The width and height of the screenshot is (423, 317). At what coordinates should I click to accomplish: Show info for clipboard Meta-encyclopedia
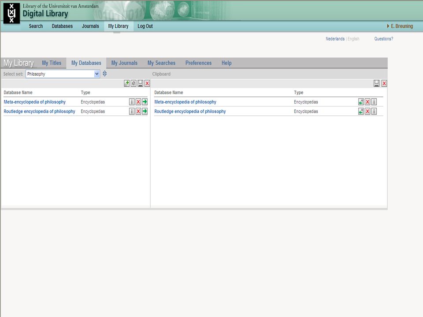pos(374,102)
